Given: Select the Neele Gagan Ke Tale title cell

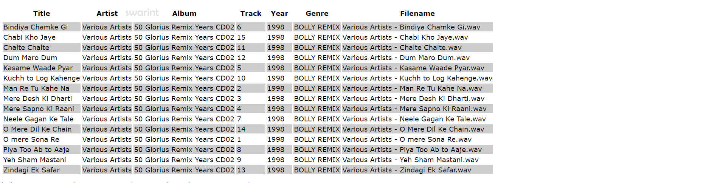Looking at the screenshot, I should coord(38,119).
